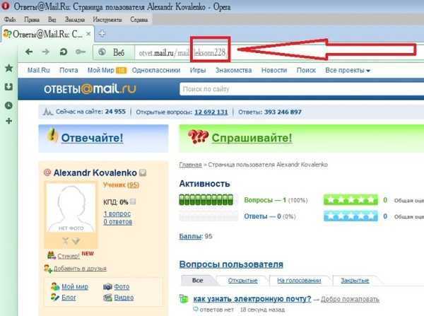Add a panel with sidebar plus icon
The height and width of the screenshot is (316, 424).
pos(9,121)
